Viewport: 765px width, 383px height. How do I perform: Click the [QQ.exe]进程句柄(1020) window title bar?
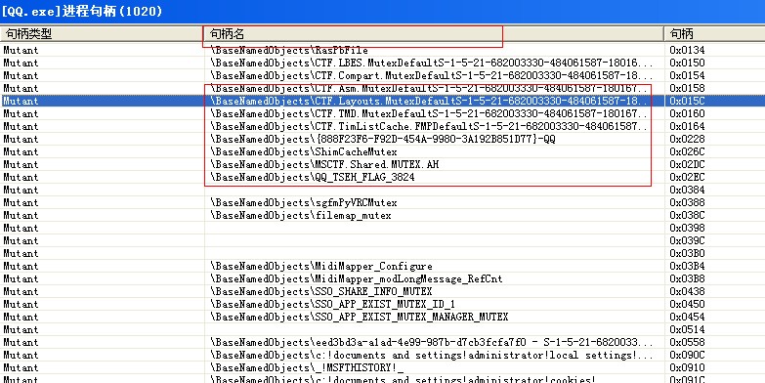pyautogui.click(x=383, y=11)
